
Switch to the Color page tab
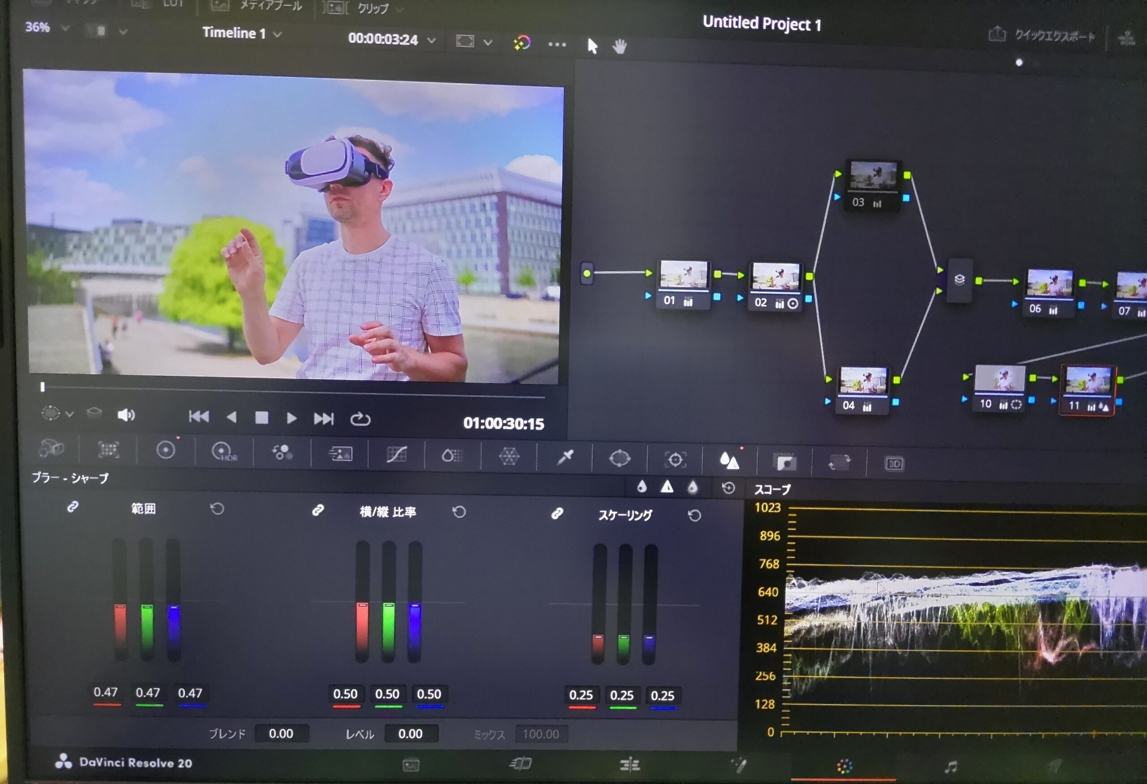[x=844, y=766]
